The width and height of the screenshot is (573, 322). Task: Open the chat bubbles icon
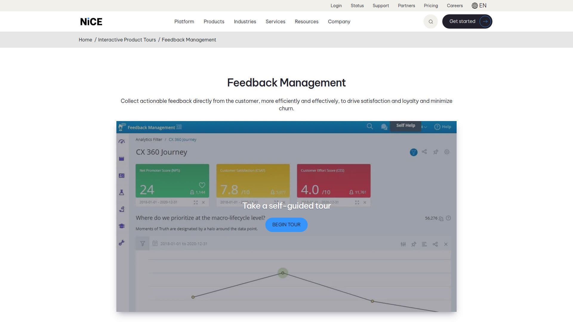coord(384,127)
